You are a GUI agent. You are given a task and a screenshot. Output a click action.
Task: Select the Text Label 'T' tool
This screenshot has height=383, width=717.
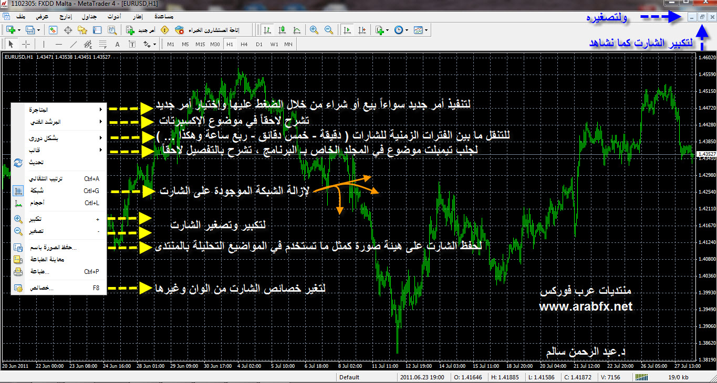131,44
